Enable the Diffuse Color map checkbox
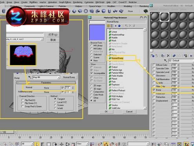Viewport: 194px width, 146px height. (154, 65)
